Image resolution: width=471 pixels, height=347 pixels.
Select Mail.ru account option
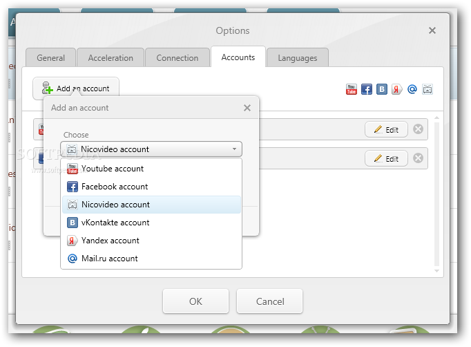pos(151,259)
